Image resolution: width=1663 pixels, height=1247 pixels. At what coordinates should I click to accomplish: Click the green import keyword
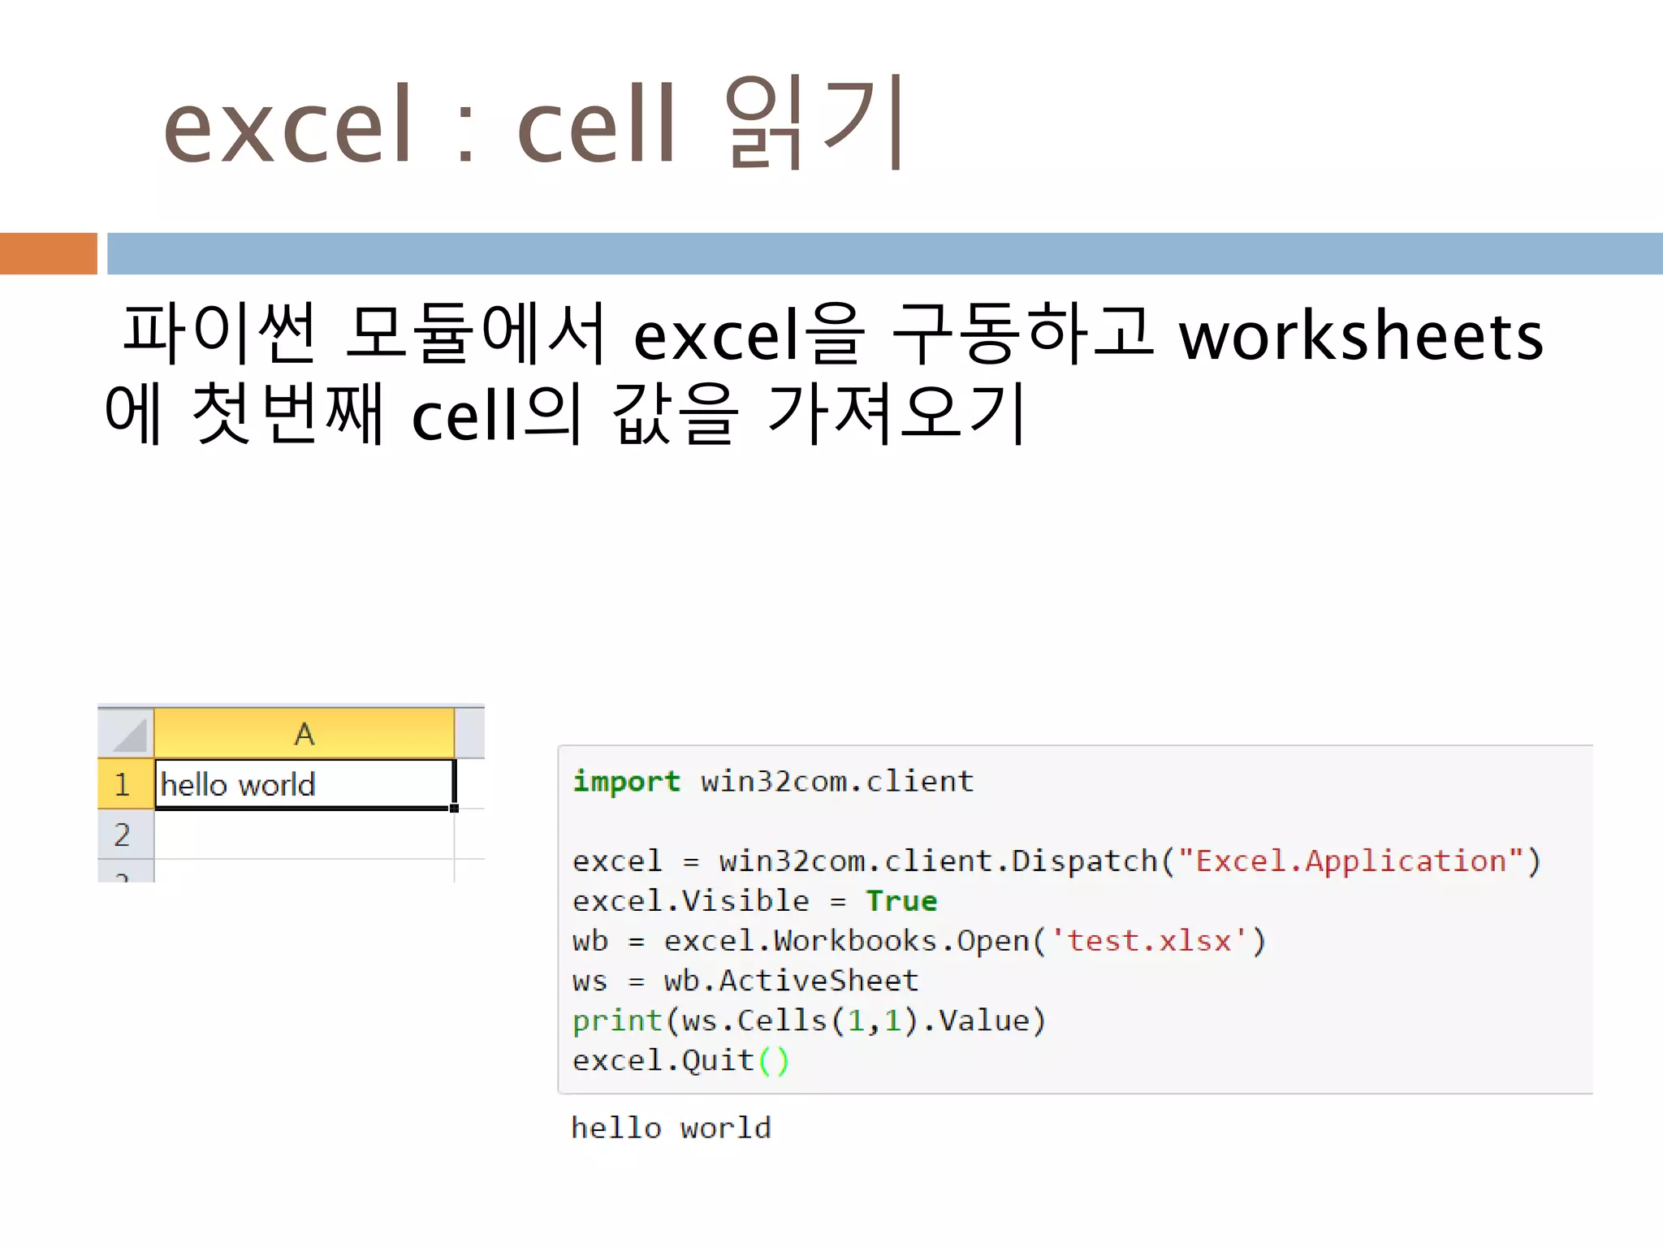coord(626,781)
